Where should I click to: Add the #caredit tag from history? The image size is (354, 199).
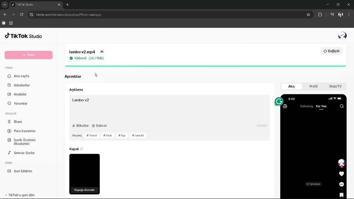tap(138, 135)
